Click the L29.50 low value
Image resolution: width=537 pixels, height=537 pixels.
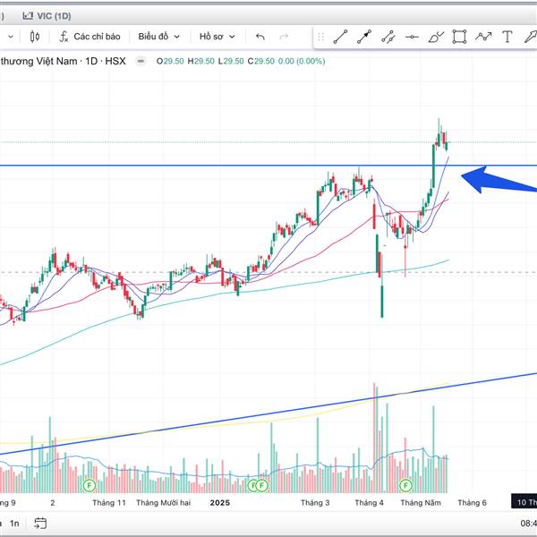tap(231, 61)
